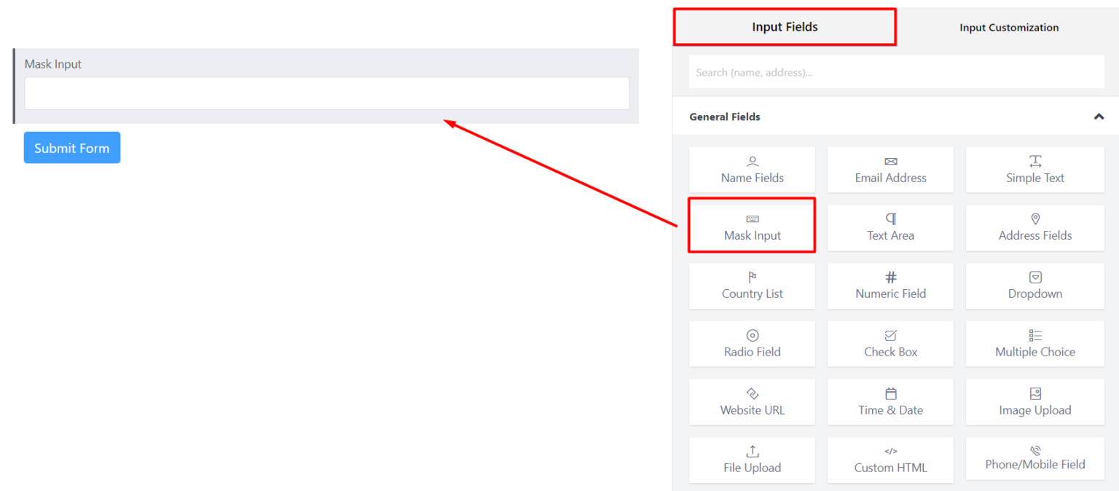Switch to the Input Customization tab

click(x=1008, y=27)
